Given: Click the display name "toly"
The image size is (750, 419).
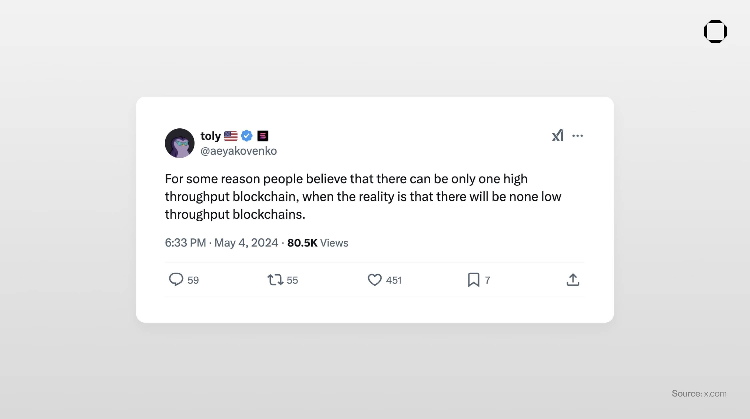Looking at the screenshot, I should click(x=210, y=136).
